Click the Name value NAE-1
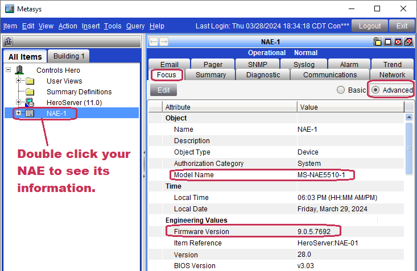Viewport: 417px width, 271px height. (x=307, y=130)
